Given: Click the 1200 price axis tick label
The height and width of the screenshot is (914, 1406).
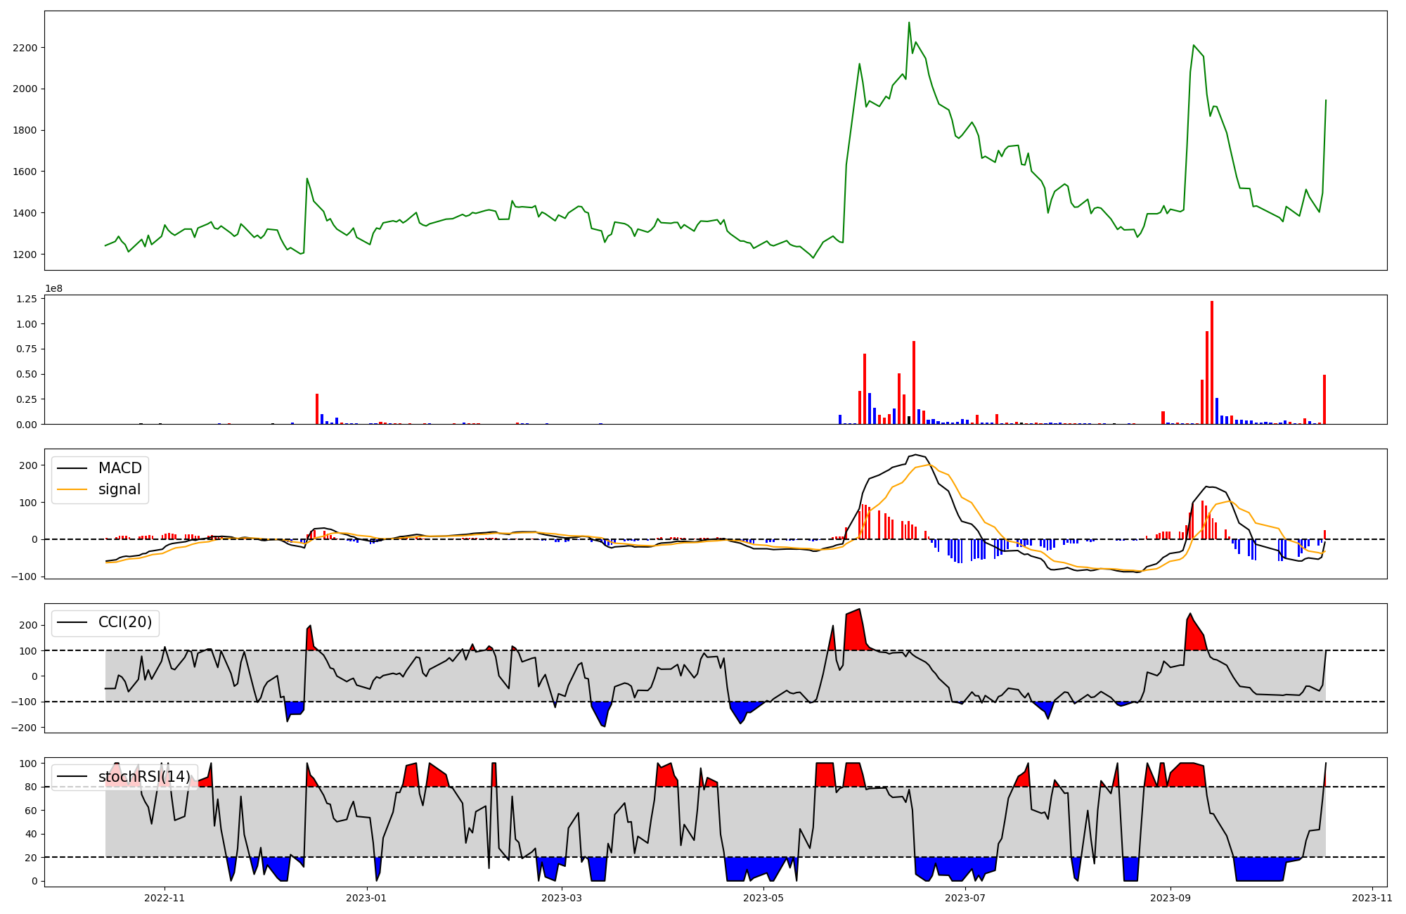Looking at the screenshot, I should (x=26, y=255).
